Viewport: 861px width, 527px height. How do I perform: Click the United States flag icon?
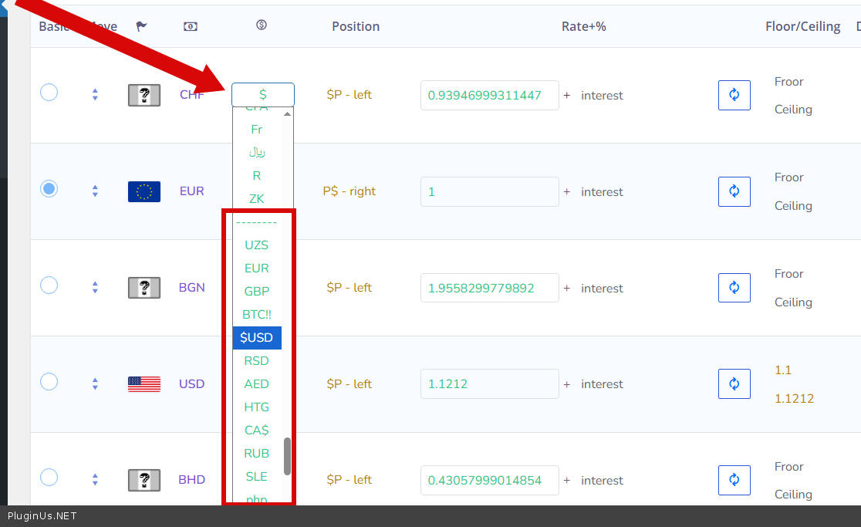(x=144, y=383)
